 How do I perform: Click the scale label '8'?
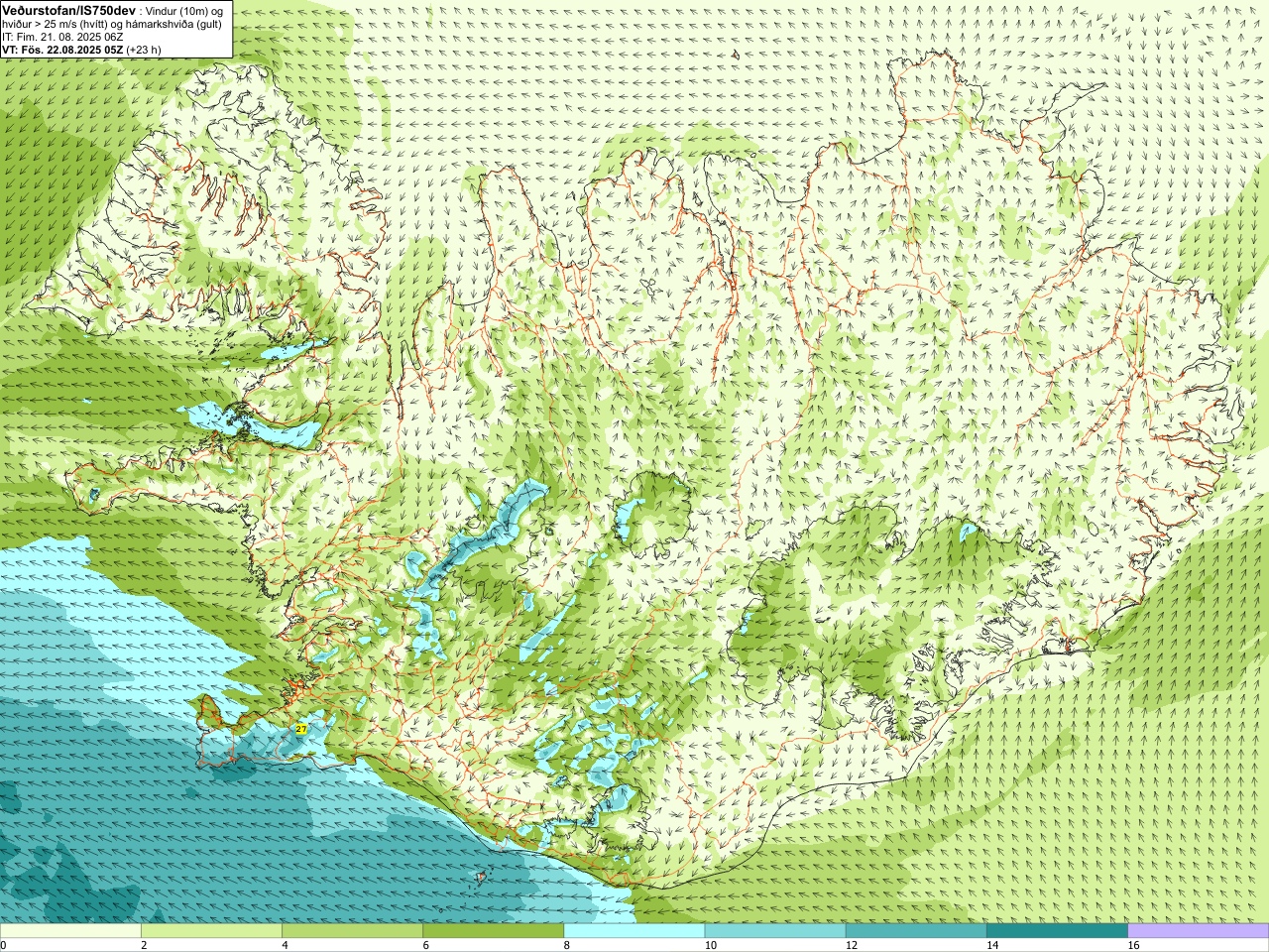568,945
